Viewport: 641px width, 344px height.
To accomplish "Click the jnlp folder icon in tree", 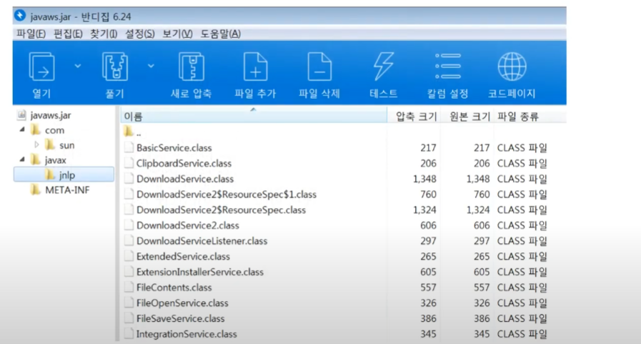I will coord(50,175).
